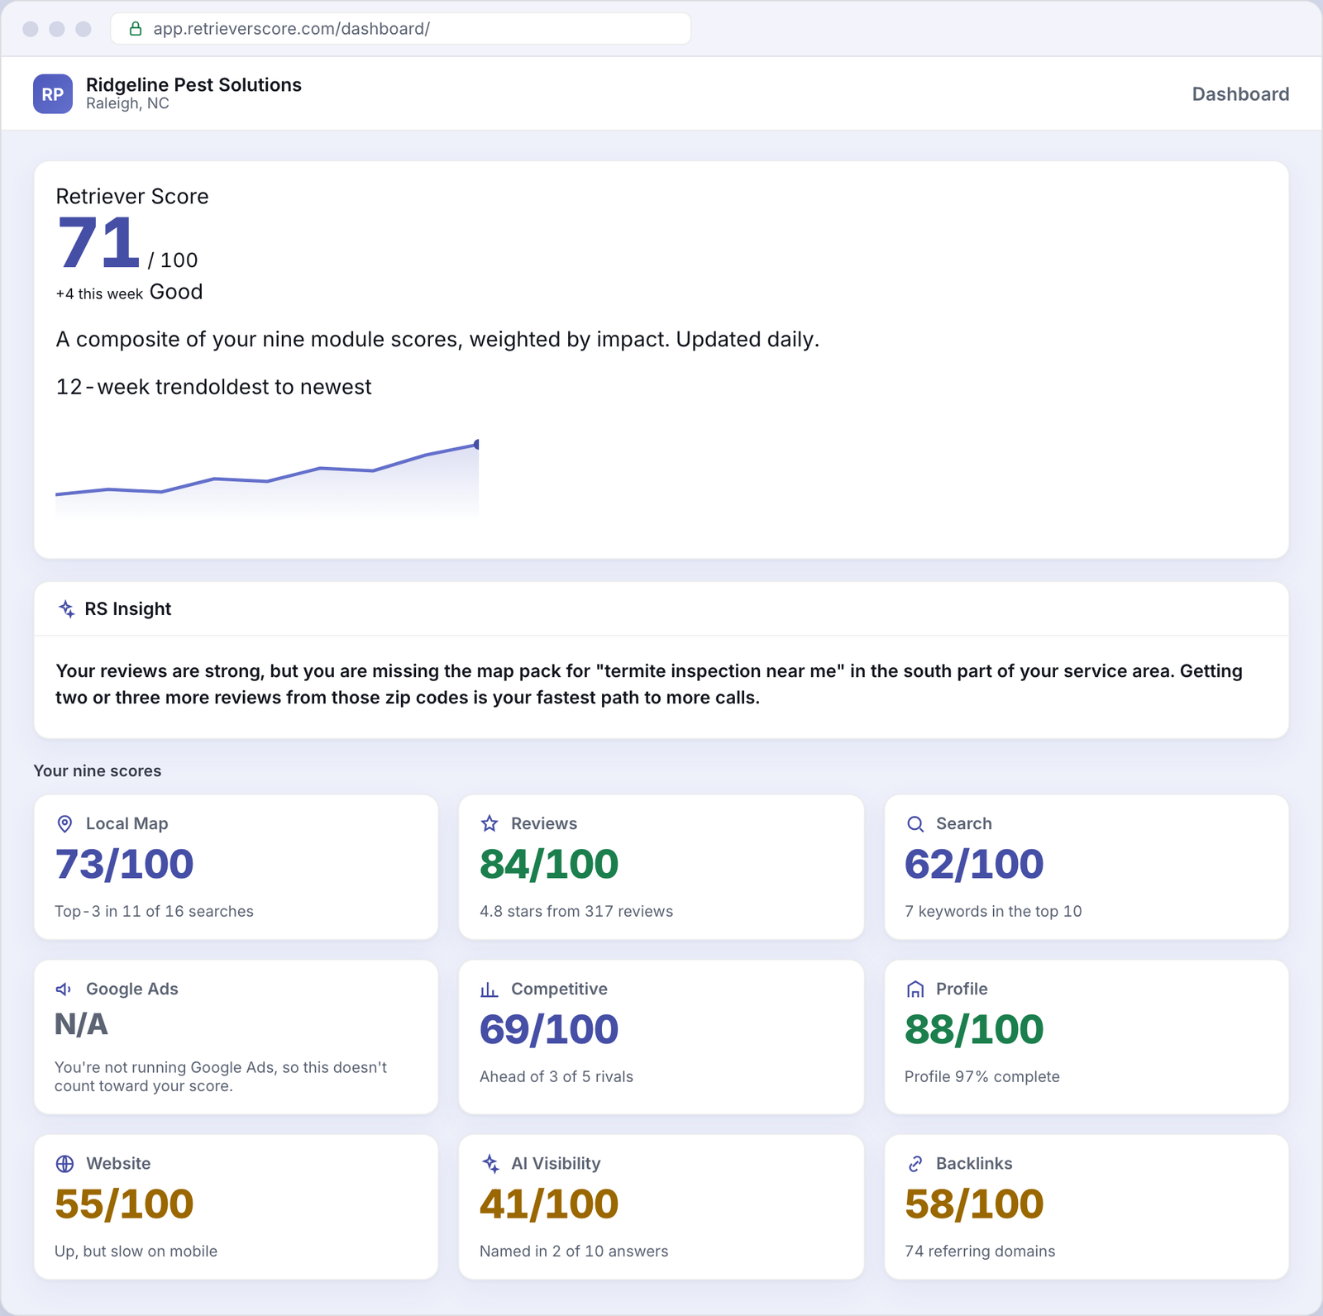The image size is (1323, 1316).
Task: Click the 'Retriever Score' heading
Action: click(132, 197)
